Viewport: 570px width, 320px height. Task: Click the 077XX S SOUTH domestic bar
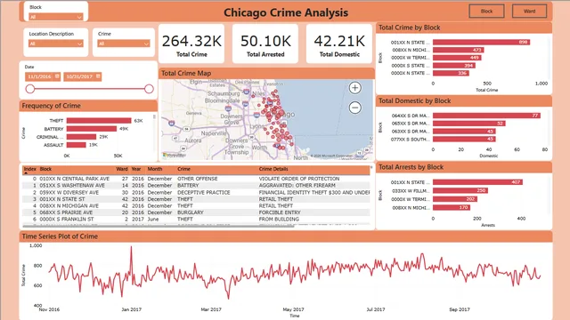pyautogui.click(x=464, y=139)
